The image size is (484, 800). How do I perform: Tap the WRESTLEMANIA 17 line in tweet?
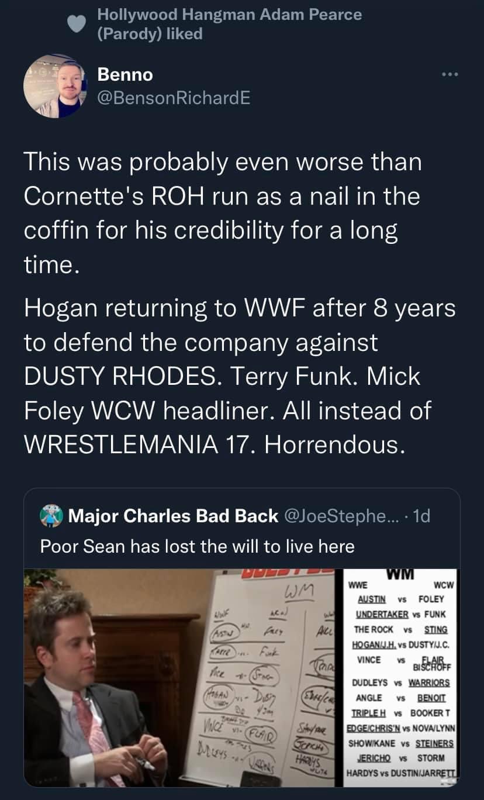(214, 444)
